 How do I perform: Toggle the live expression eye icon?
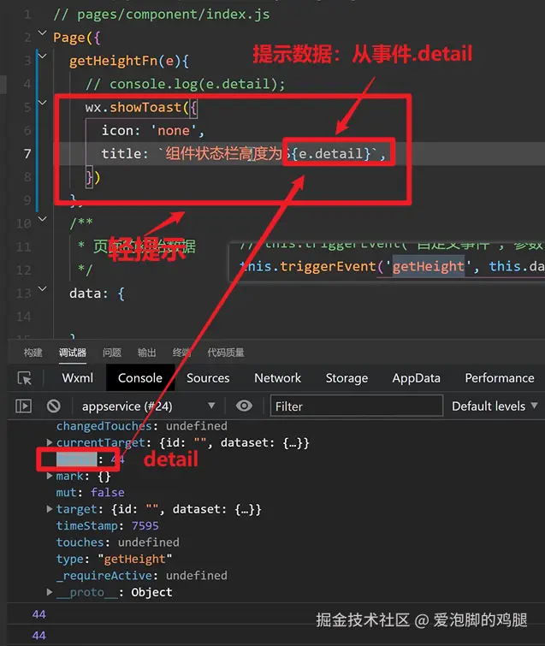coord(244,406)
